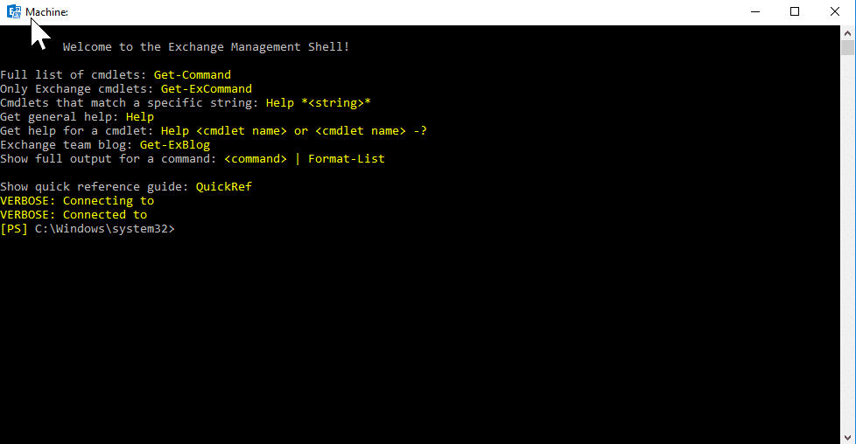
Task: Click the 'VERBOSE: Connected to' line
Action: click(74, 215)
